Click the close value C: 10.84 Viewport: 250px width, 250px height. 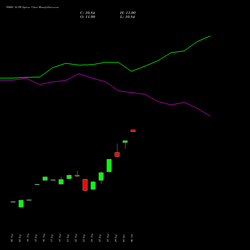pyautogui.click(x=87, y=13)
